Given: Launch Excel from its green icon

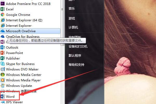Looking at the screenshot, I should coord(3,9).
